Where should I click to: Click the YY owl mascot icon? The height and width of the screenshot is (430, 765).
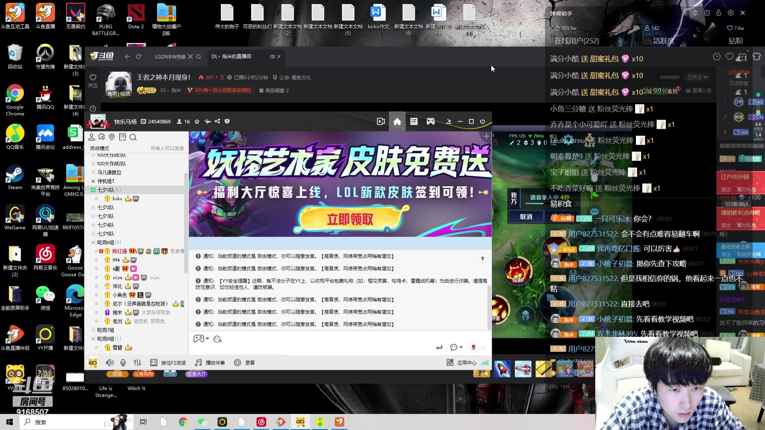[93, 363]
